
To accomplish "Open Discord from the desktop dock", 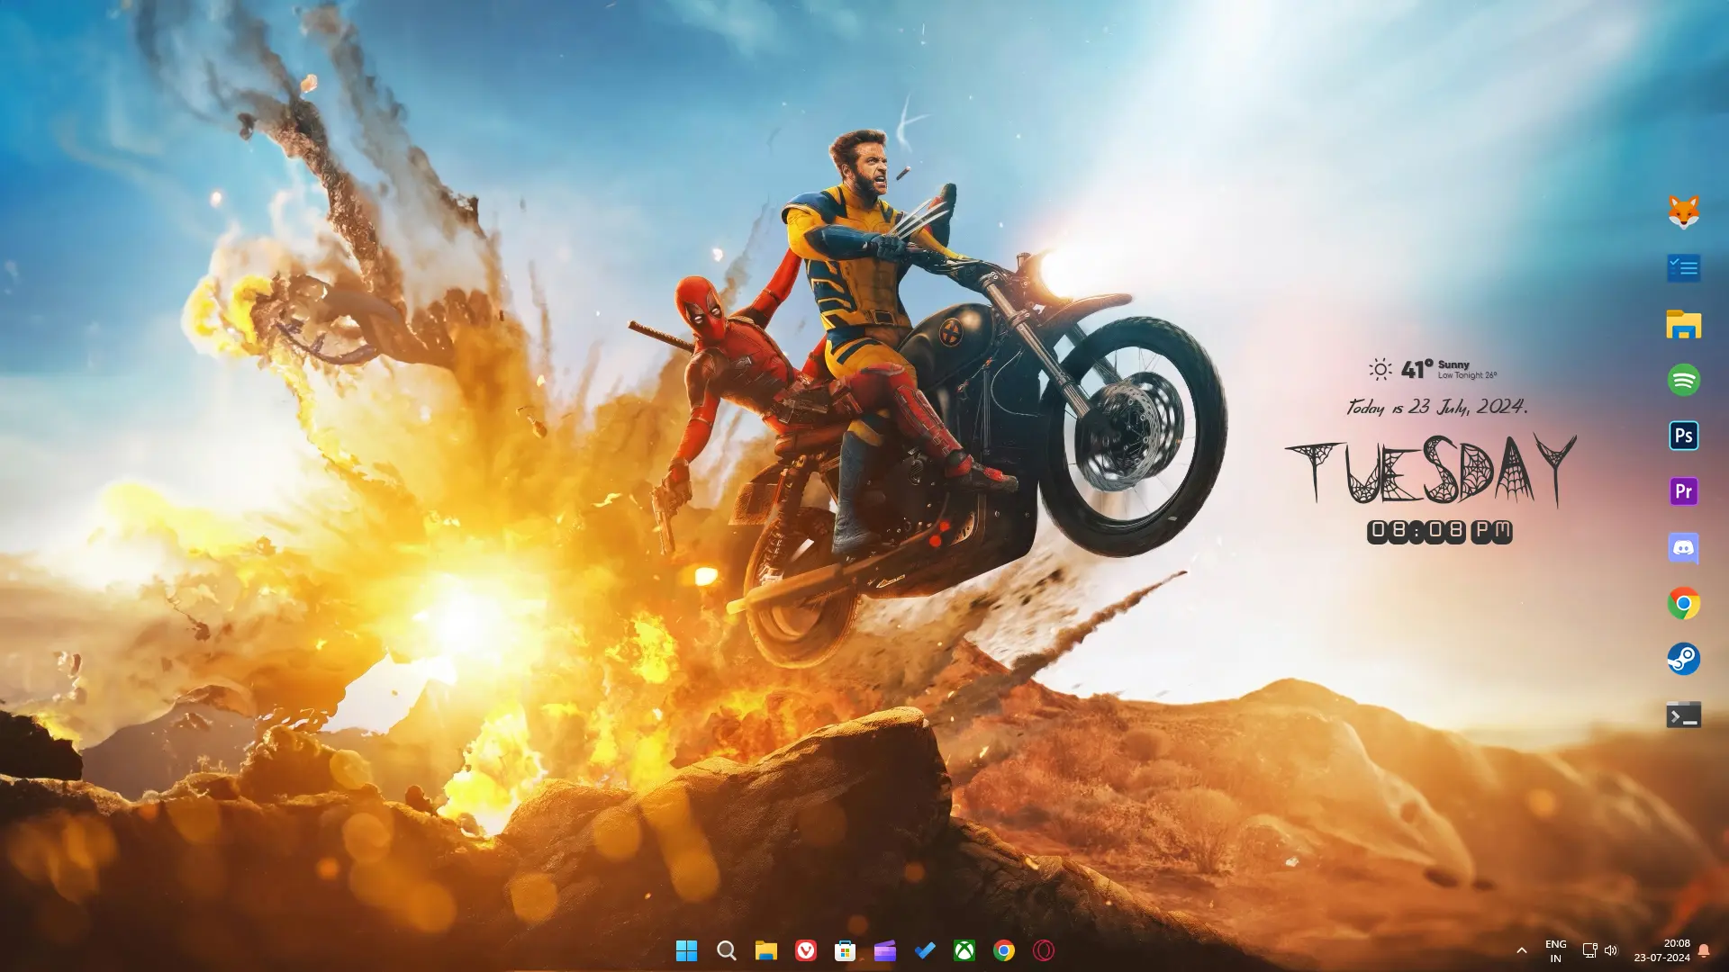I will tap(1683, 547).
